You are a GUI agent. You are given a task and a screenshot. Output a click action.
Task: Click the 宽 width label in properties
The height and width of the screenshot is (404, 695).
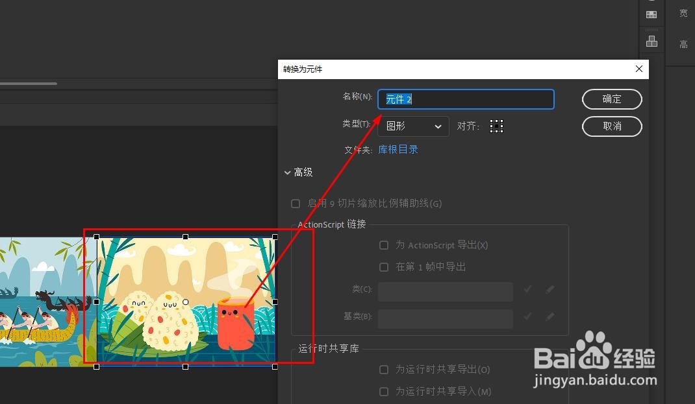(683, 13)
